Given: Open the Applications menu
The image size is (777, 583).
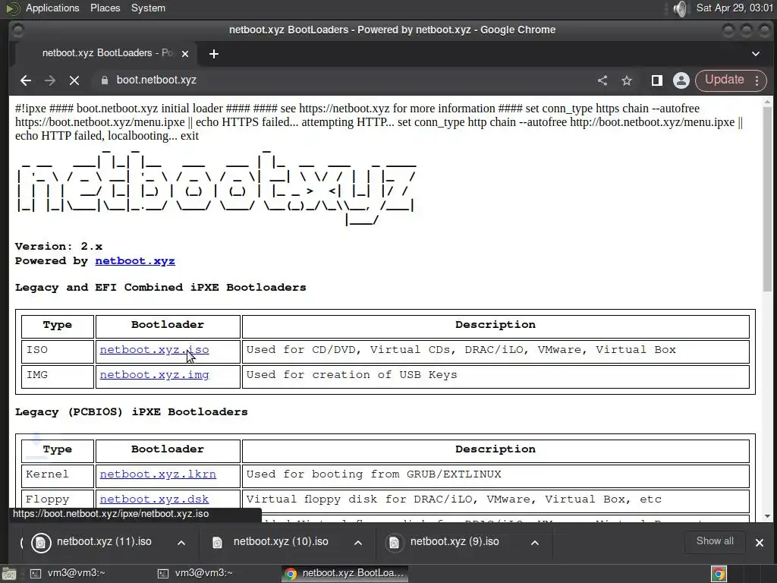Looking at the screenshot, I should click(x=52, y=8).
